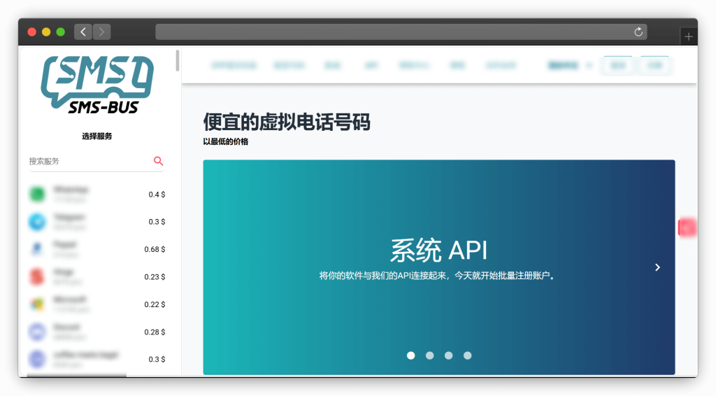
Task: Select the red icon service priced 0.23 $
Action: click(x=36, y=276)
